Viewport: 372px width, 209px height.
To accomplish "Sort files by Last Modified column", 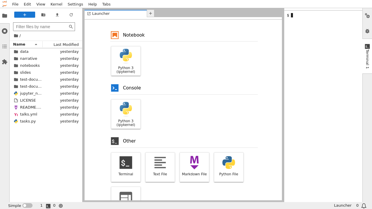I will (x=62, y=44).
